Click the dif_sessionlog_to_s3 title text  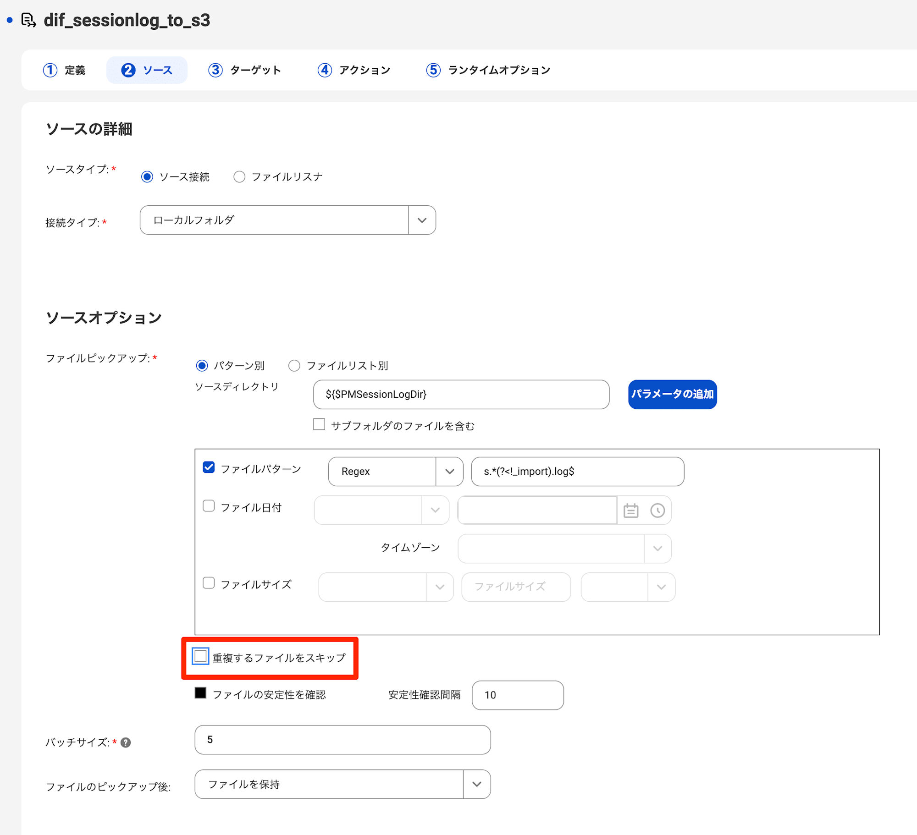[127, 20]
